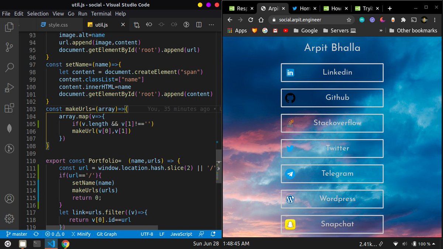Open the Extensions puzzle icon in Chrome
Image resolution: width=443 pixels, height=249 pixels.
pyautogui.click(x=403, y=20)
